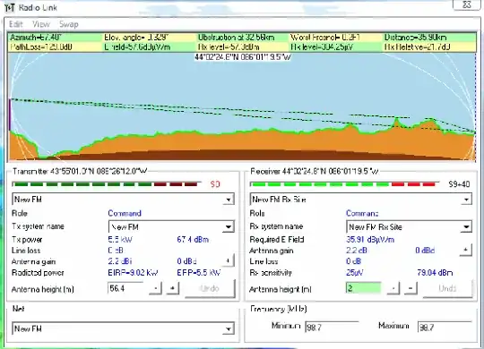Viewport: 484px width, 349px height.
Task: Click the Rx Relative value text
Action: point(417,47)
